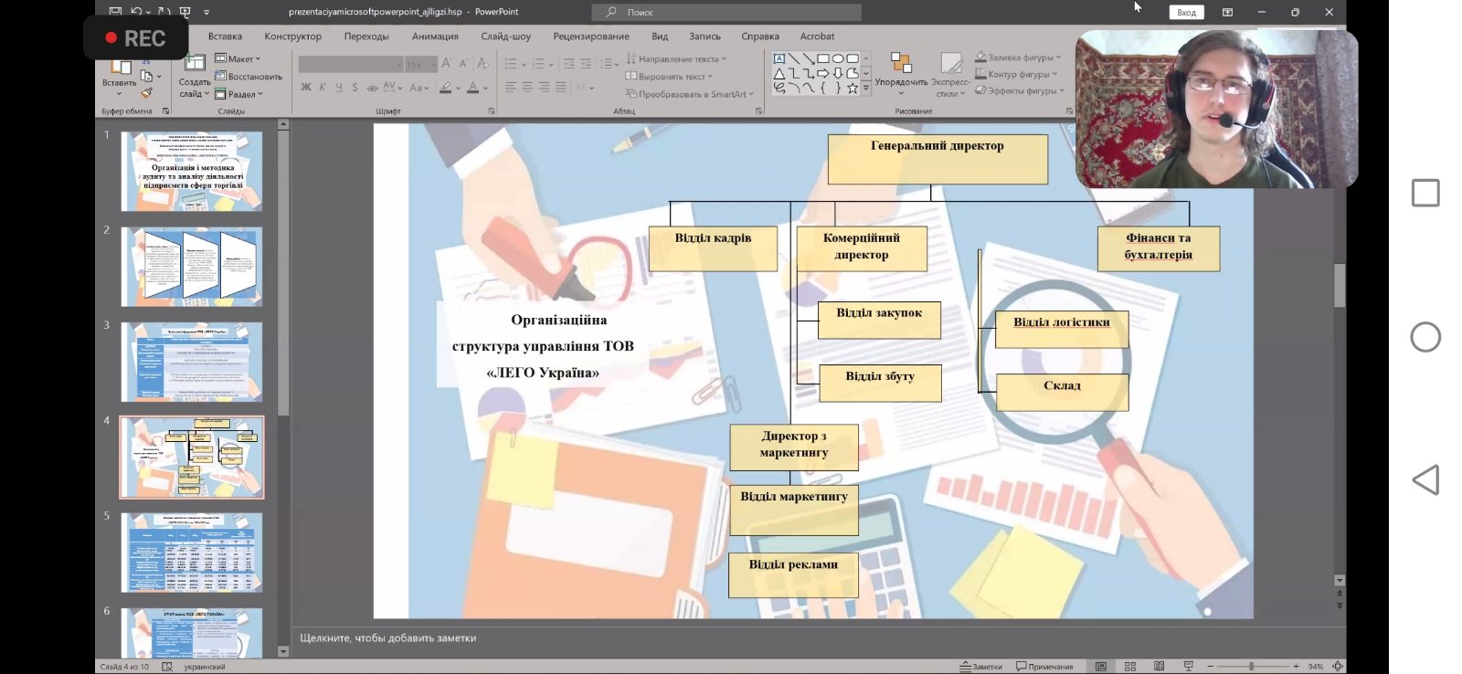The width and height of the screenshot is (1462, 674).
Task: Select the Text Box shape in gallery
Action: point(779,58)
